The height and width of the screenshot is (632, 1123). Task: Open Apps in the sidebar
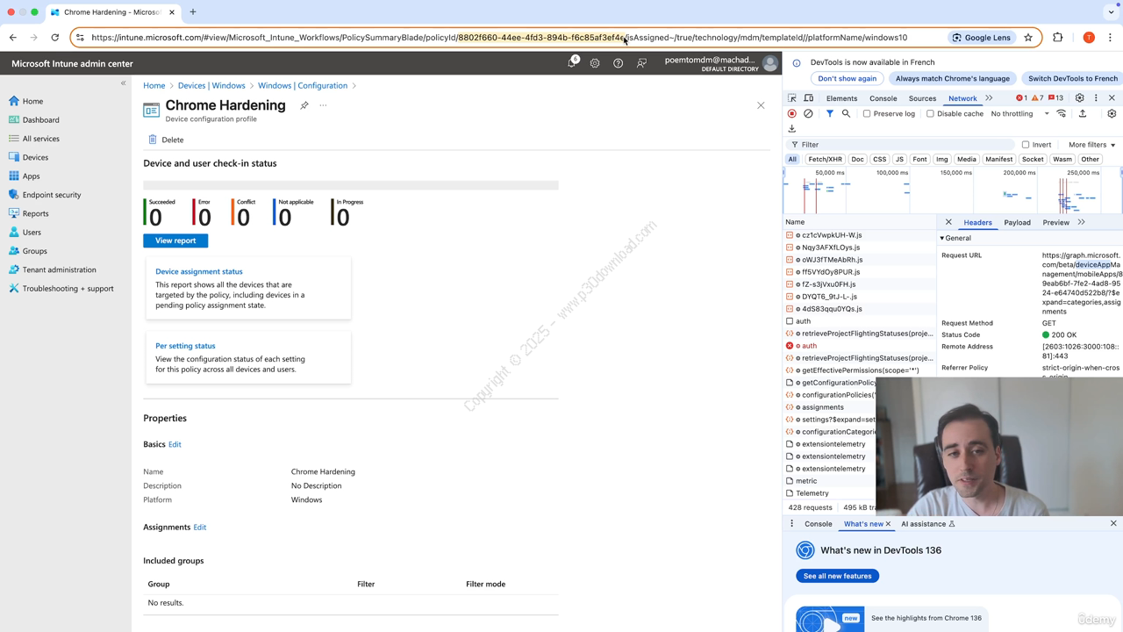coord(32,176)
